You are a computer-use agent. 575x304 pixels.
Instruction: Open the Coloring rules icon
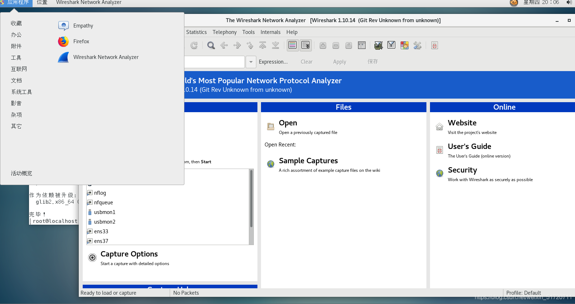405,45
